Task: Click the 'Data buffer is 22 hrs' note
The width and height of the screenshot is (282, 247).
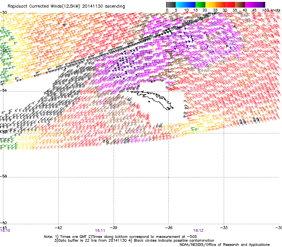Action: (134, 241)
